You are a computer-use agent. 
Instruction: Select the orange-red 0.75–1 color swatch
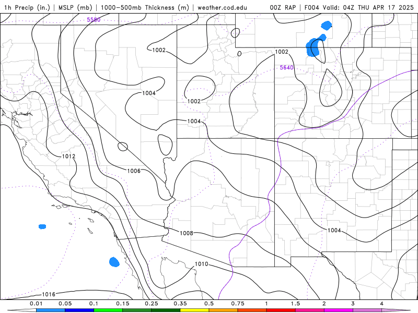[x=252, y=310]
